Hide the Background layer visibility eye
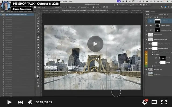The height and width of the screenshot is (107, 172). 146,74
